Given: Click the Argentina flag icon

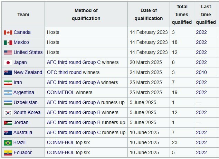Looking at the screenshot, I should (8, 93).
